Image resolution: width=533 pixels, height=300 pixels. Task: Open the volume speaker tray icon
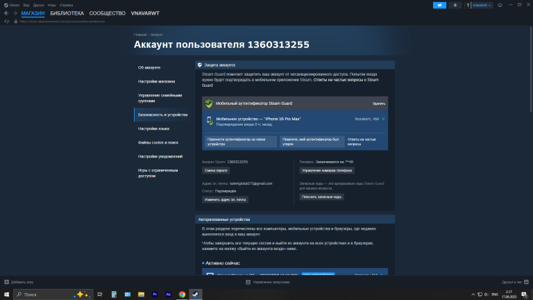(487, 294)
